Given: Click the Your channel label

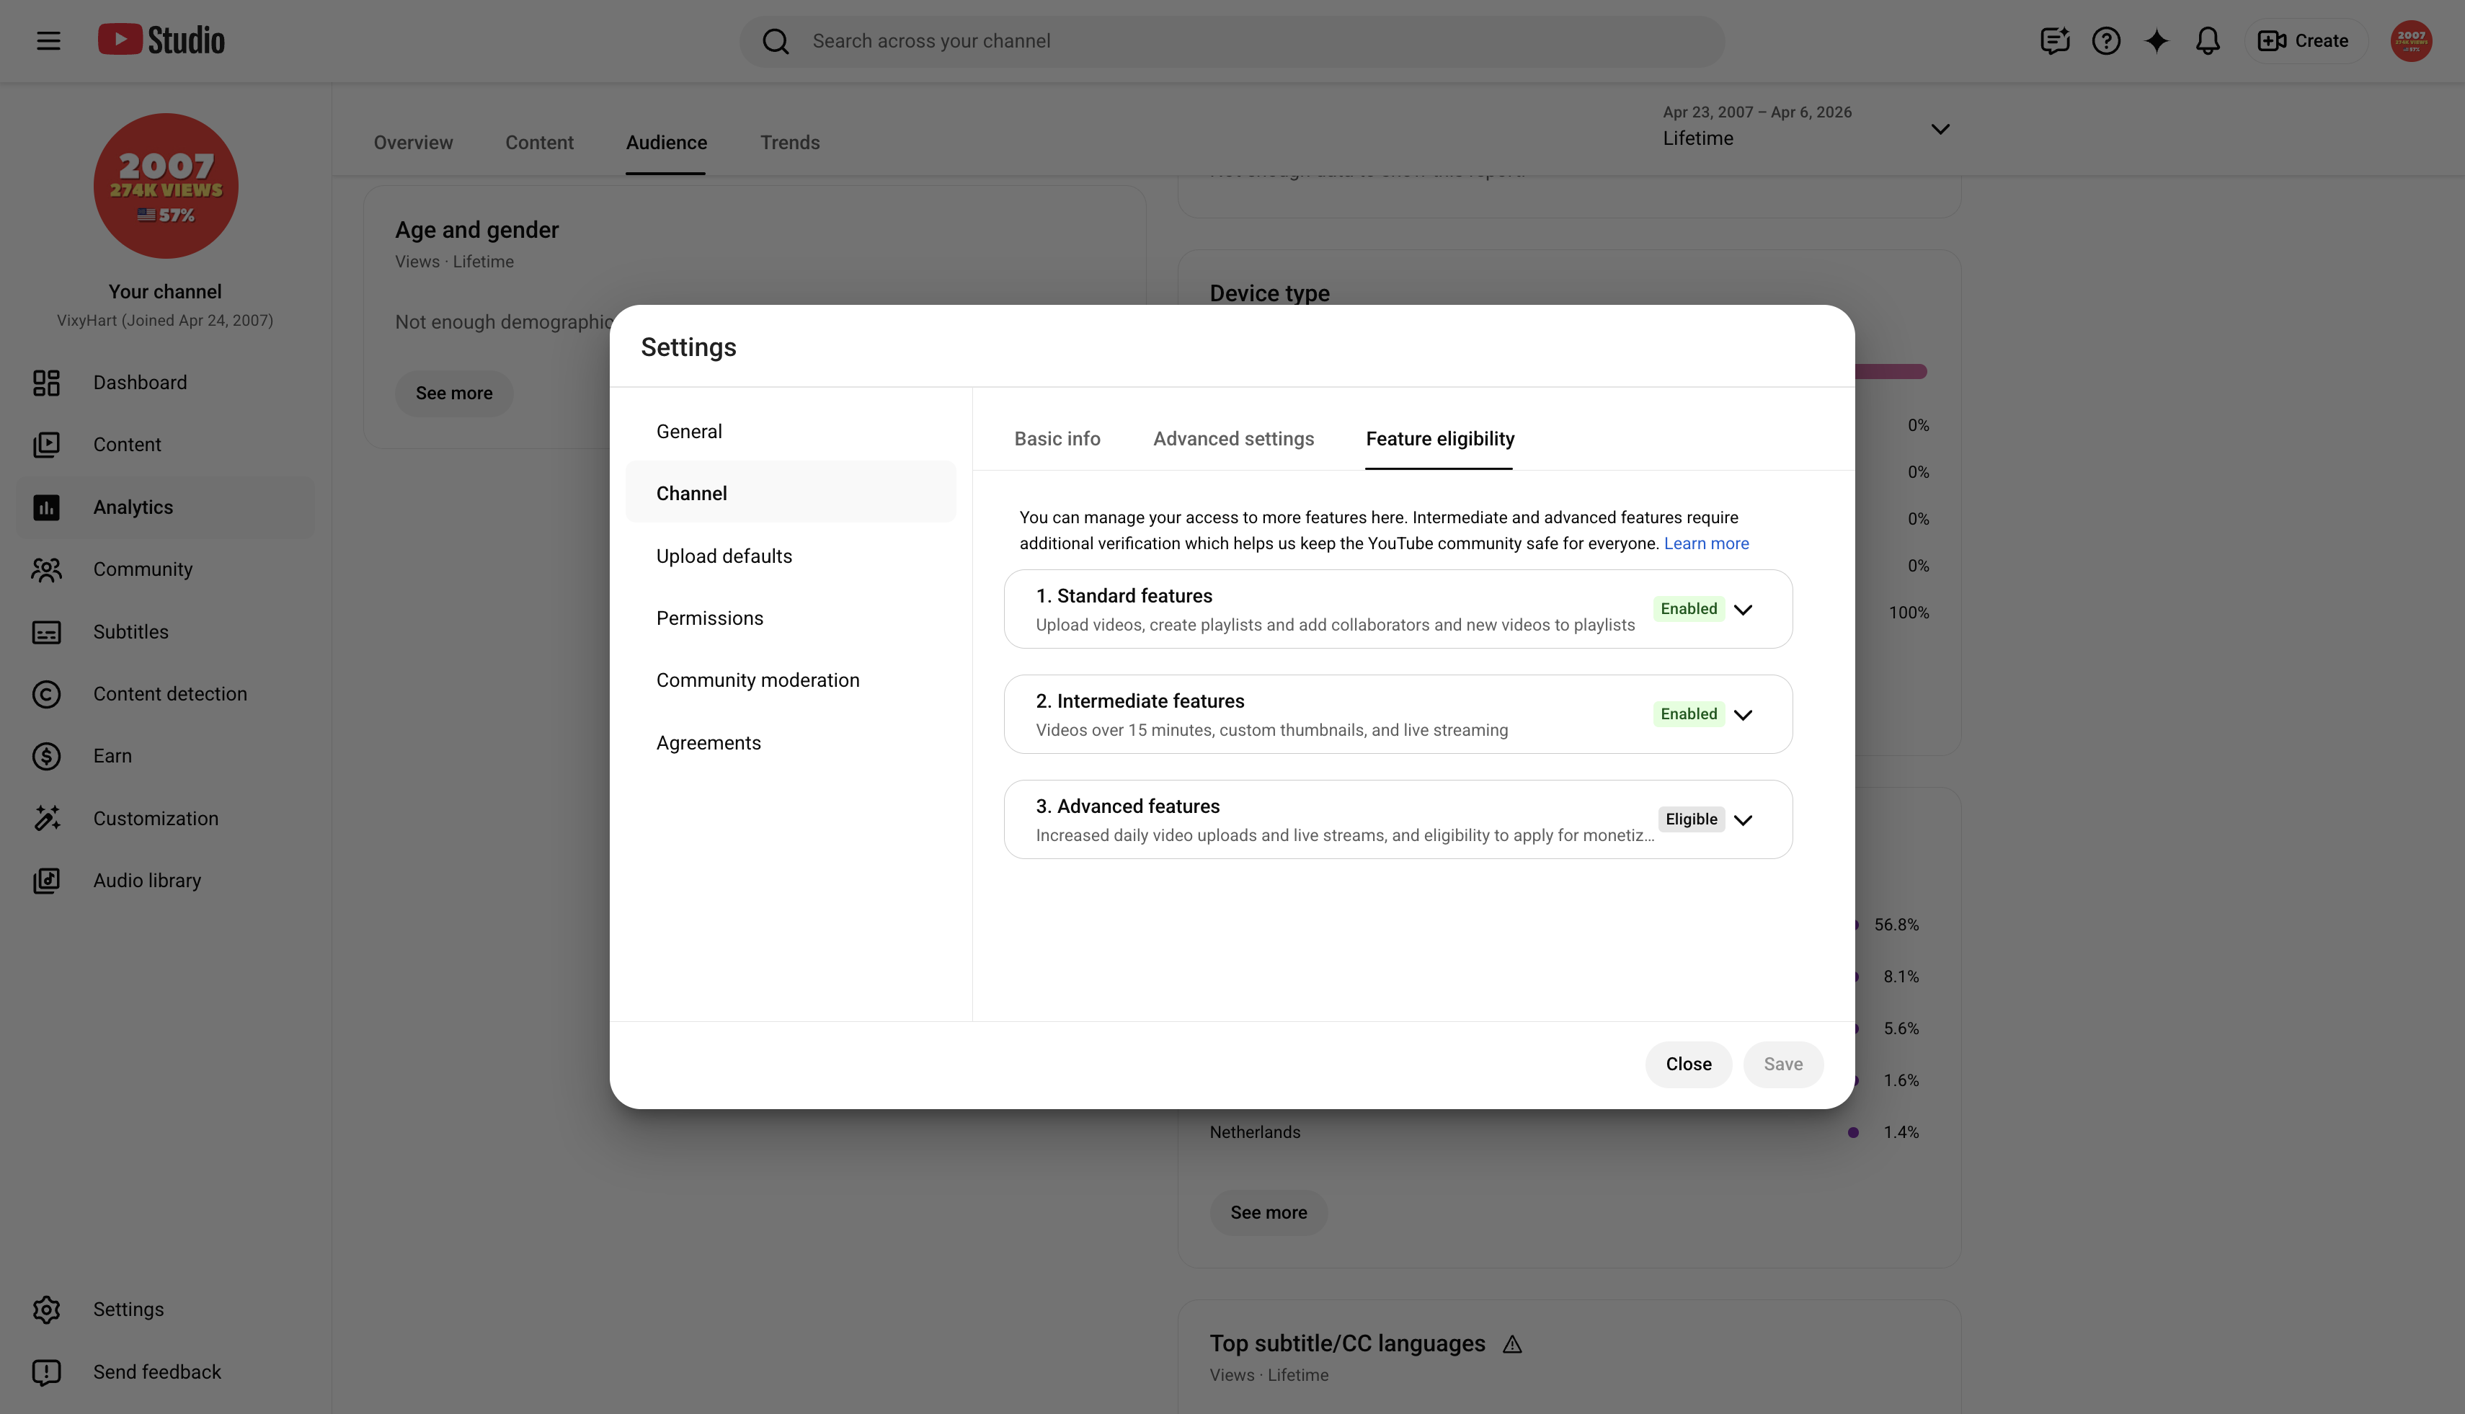Looking at the screenshot, I should [165, 293].
